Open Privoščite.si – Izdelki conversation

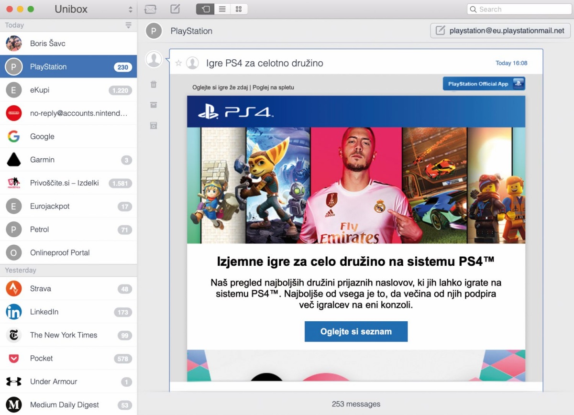click(68, 183)
